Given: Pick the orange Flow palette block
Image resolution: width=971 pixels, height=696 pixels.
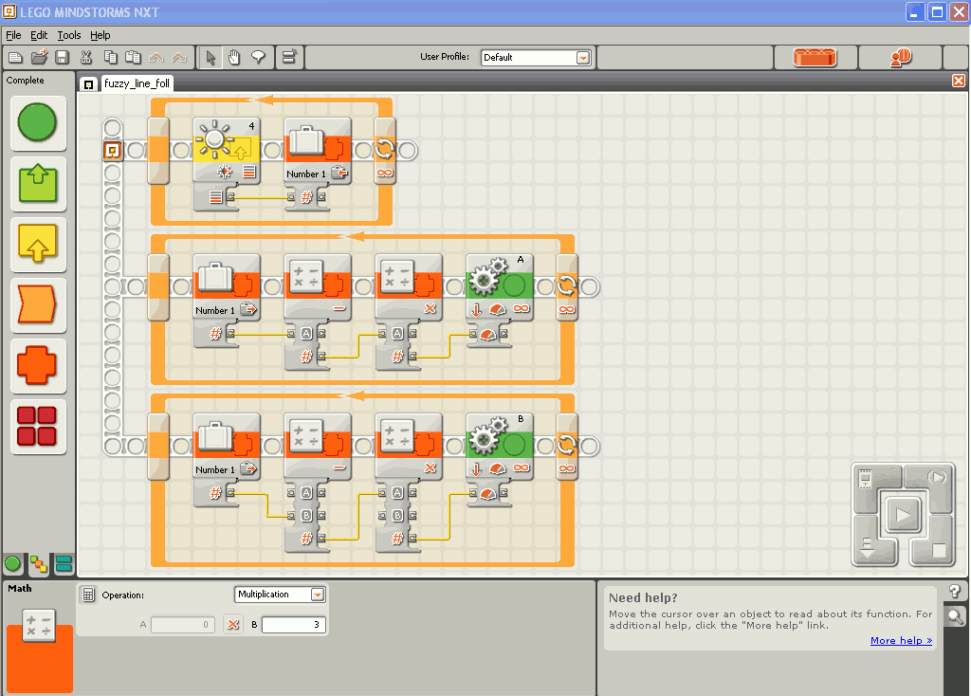Looking at the screenshot, I should pos(37,304).
